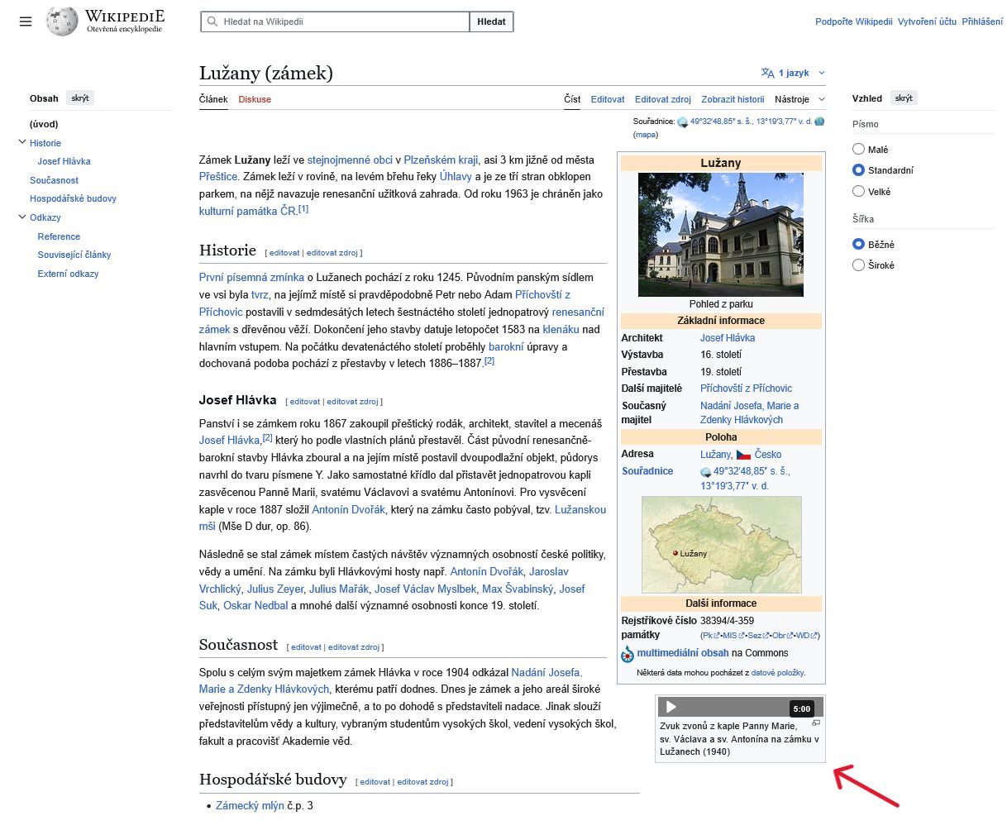Open the Zobrazit historii tab
Screen dimensions: 1007x830
click(733, 99)
